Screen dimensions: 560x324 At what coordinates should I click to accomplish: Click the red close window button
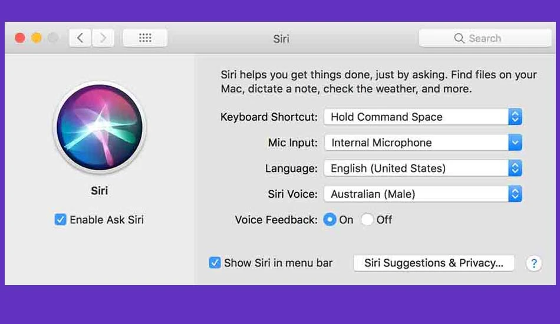20,38
